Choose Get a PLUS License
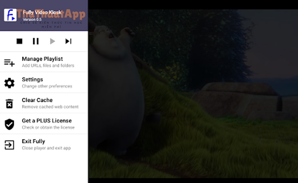 pos(44,124)
